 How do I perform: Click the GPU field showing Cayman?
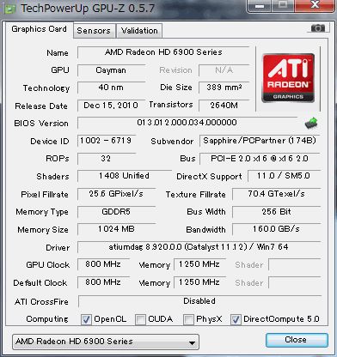(111, 70)
